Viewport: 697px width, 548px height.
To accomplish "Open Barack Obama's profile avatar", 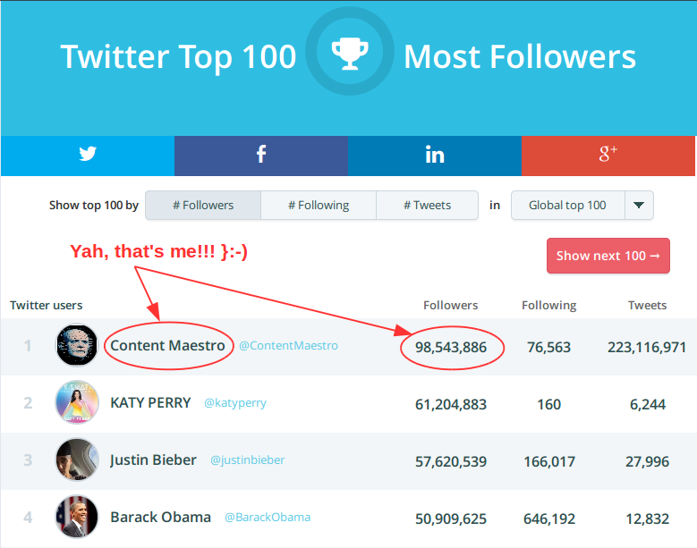I will [77, 517].
